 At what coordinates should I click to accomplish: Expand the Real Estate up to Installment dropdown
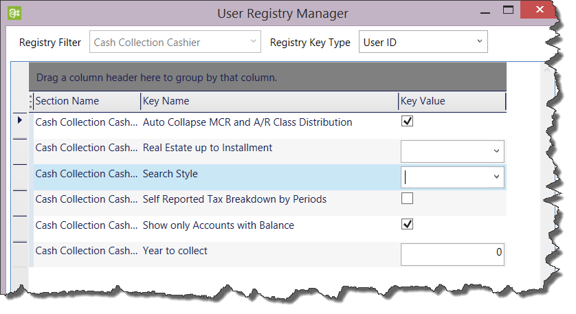pos(496,151)
